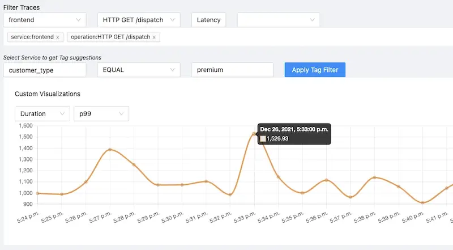The height and width of the screenshot is (250, 453).
Task: Remove the service:frontend filter tag
Action: 58,37
